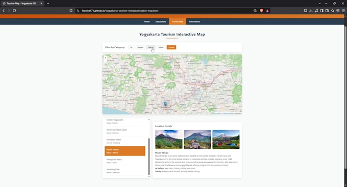
Task: Zoom in on the map with the plus button
Action: click(106, 57)
